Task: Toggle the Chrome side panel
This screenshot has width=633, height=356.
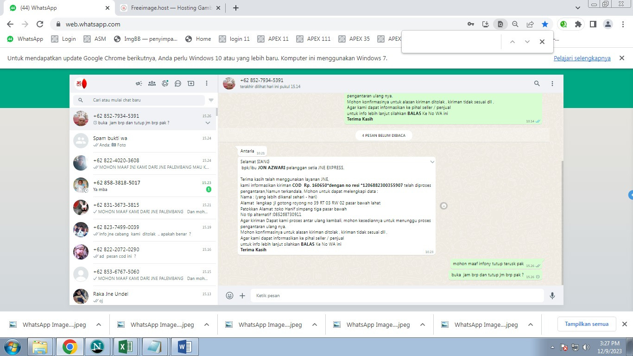Action: coord(593,24)
